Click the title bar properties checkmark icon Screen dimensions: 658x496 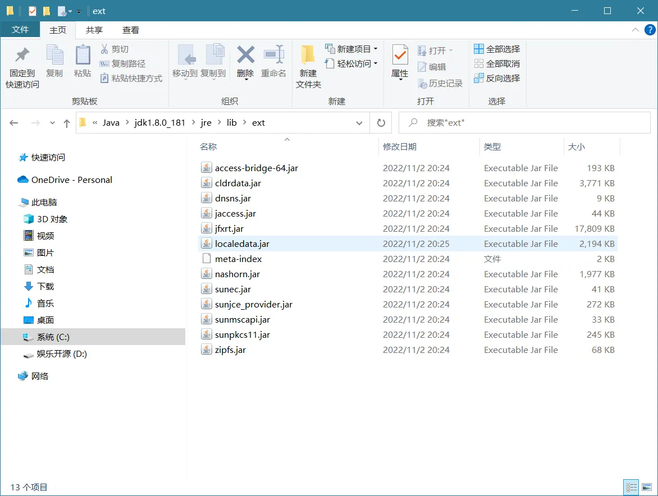33,11
